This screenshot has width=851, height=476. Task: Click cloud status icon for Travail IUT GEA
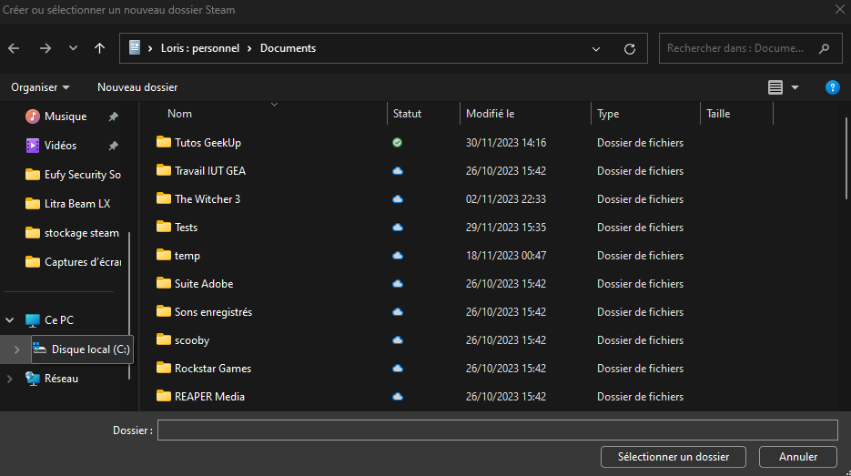coord(398,171)
